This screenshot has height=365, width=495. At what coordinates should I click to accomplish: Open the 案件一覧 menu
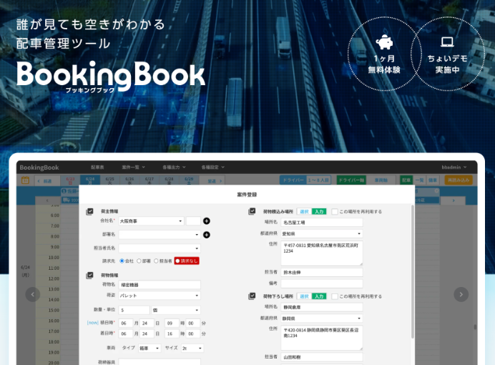(133, 167)
